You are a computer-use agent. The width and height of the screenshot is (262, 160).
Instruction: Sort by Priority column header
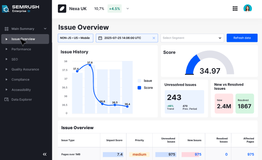(x=139, y=140)
